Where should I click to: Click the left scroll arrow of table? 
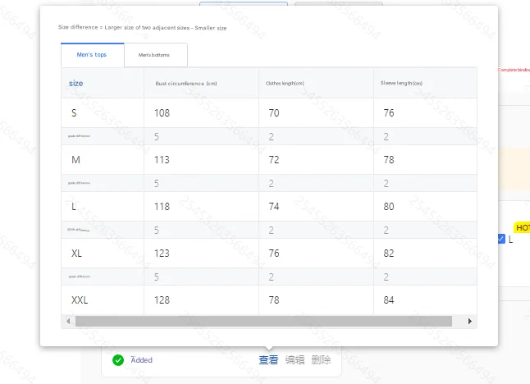(x=68, y=321)
